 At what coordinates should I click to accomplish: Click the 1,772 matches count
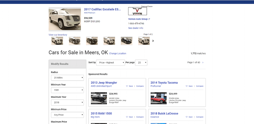[x=198, y=54]
